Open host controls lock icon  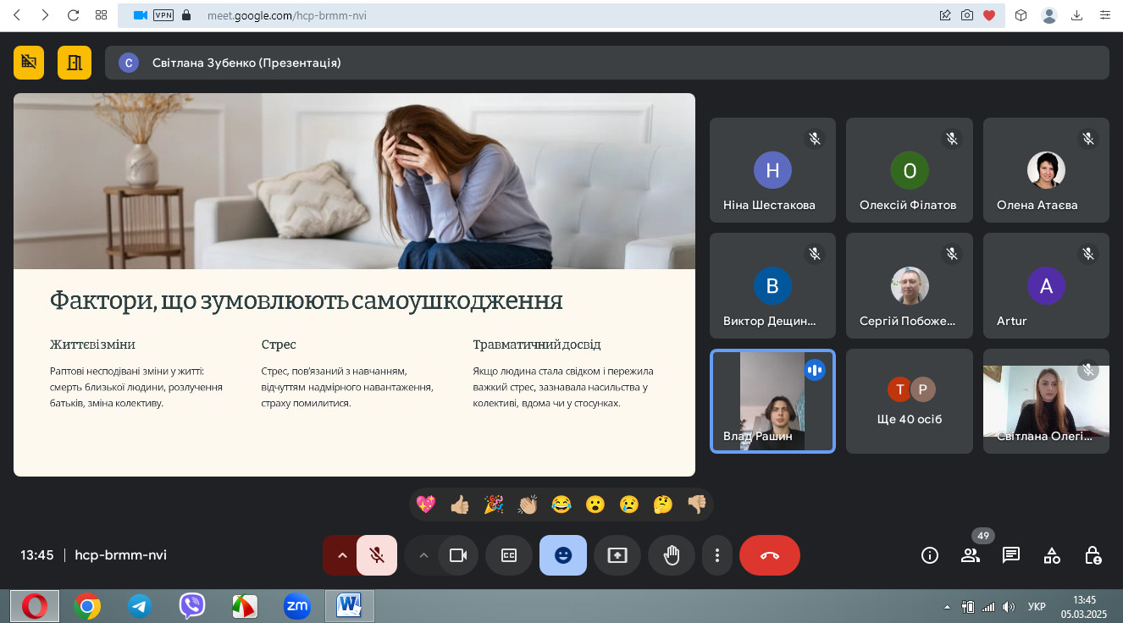tap(1093, 555)
